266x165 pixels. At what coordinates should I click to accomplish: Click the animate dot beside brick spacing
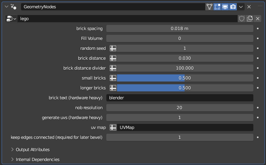click(x=258, y=28)
